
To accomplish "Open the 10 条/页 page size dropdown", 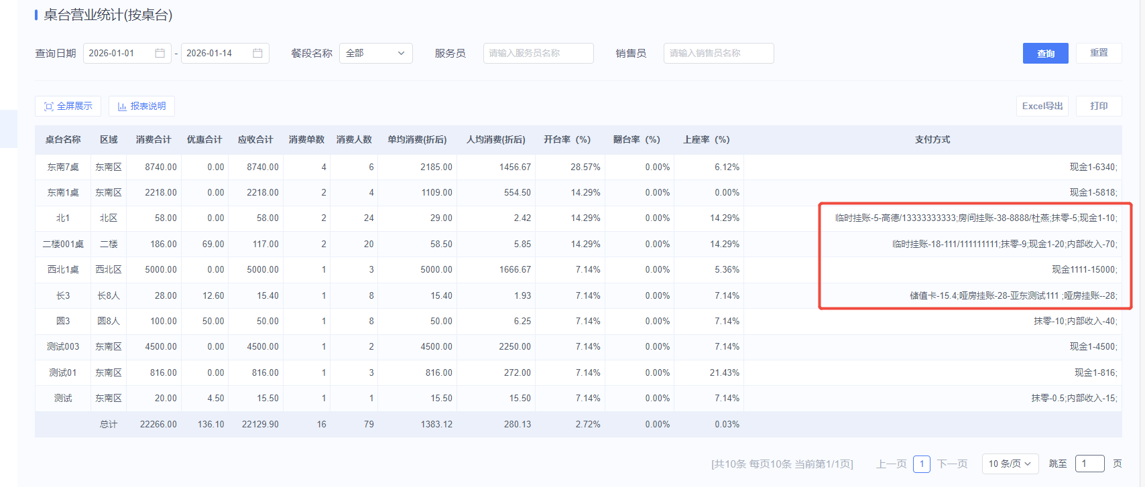I will click(1010, 464).
